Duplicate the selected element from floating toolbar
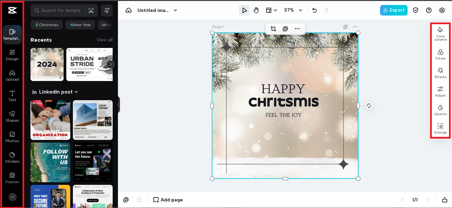452x208 pixels. click(x=285, y=29)
